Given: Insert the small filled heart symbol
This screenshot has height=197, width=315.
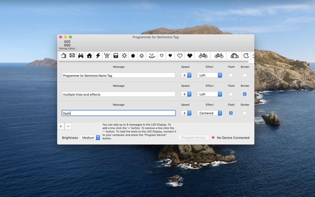Looking at the screenshot, I should [x=170, y=56].
